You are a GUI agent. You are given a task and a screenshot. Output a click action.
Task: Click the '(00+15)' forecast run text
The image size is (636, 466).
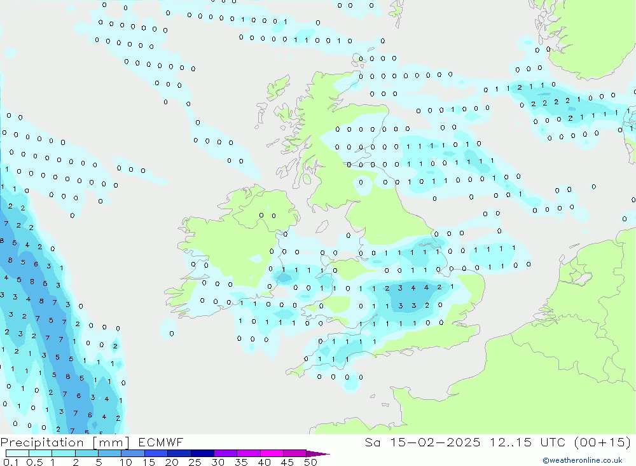602,442
